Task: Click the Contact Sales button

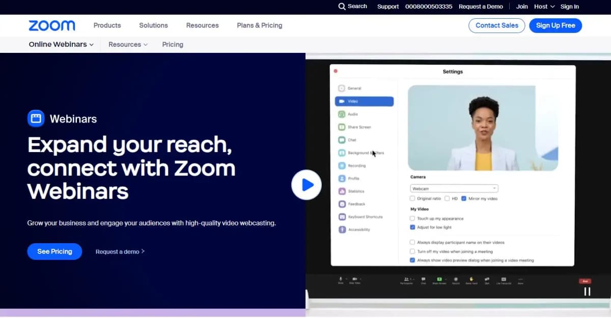Action: (x=497, y=25)
